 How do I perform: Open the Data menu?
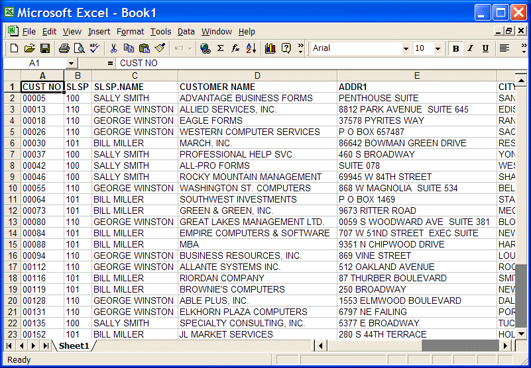click(186, 31)
